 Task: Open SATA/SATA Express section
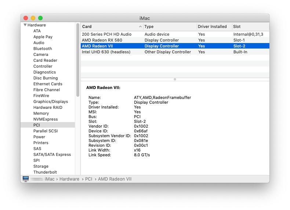pos(52,154)
